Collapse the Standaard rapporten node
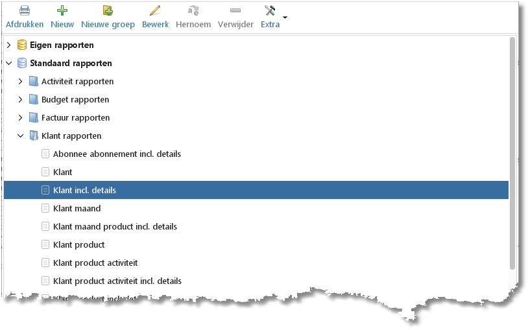The width and height of the screenshot is (528, 330). [x=9, y=63]
